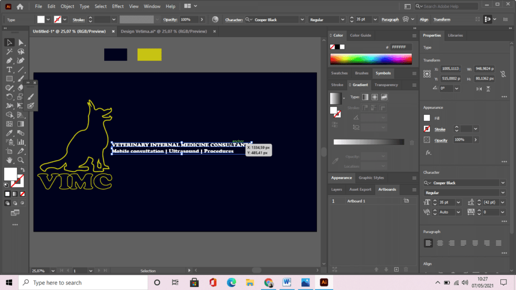Select the Direct Selection tool
Image resolution: width=516 pixels, height=290 pixels.
tap(21, 42)
